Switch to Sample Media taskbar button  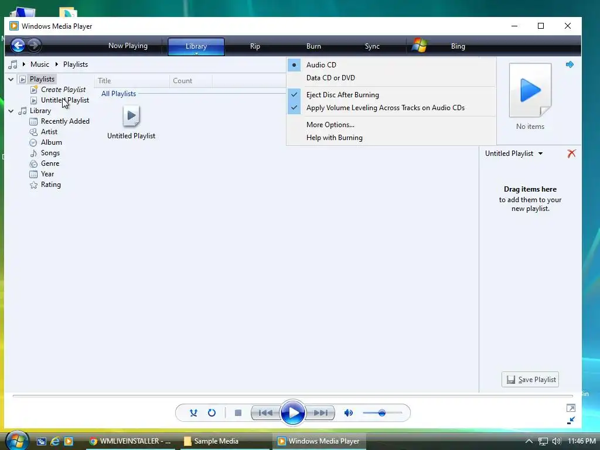coord(225,441)
